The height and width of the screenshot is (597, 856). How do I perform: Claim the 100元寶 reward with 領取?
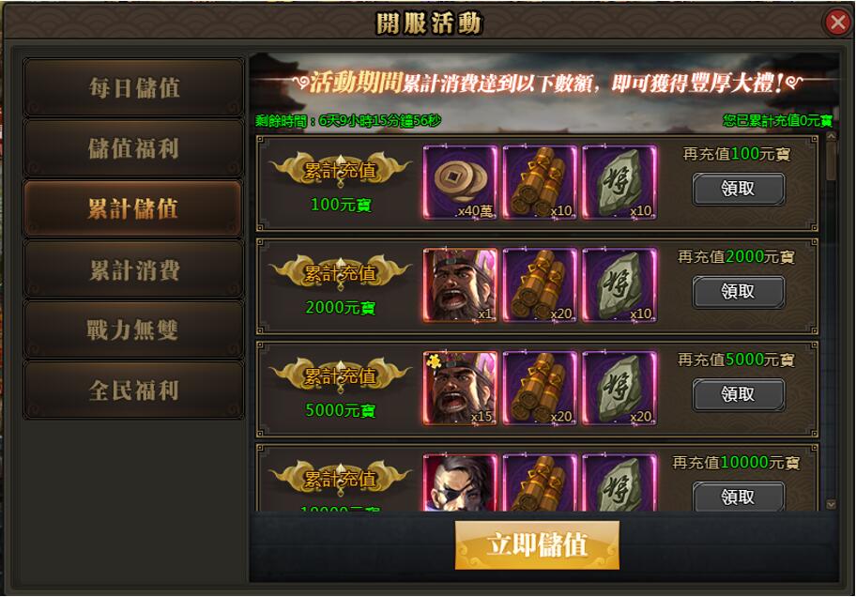[738, 189]
